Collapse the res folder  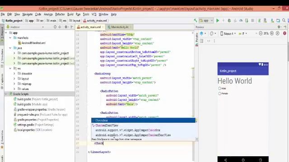[x=10, y=68]
